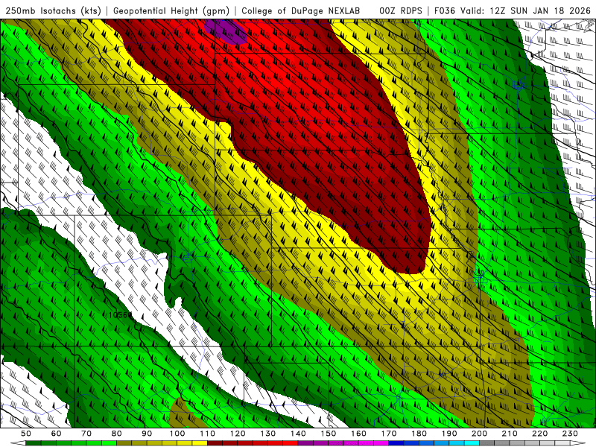
Task: Click the 200 knot scale label
Action: (x=479, y=434)
